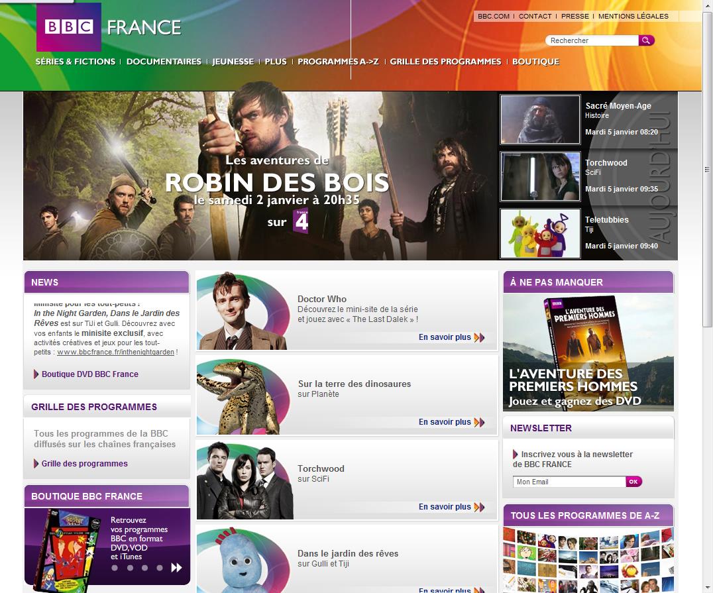Open the Teletubbies schedule thumbnail

pyautogui.click(x=540, y=233)
